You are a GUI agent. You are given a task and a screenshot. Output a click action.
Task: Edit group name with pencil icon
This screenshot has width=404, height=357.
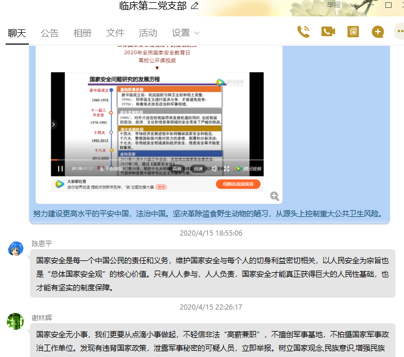[195, 6]
